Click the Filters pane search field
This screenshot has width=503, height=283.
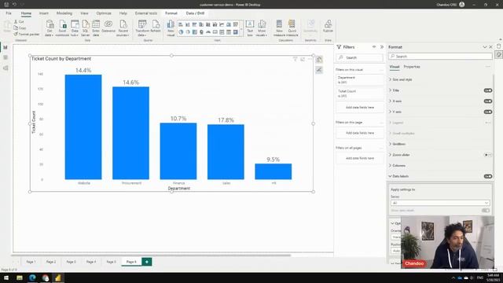coord(359,57)
